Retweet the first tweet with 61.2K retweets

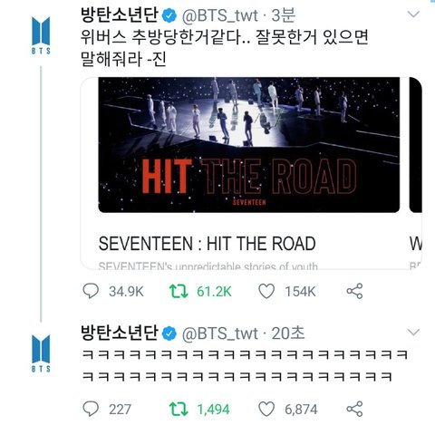click(179, 291)
